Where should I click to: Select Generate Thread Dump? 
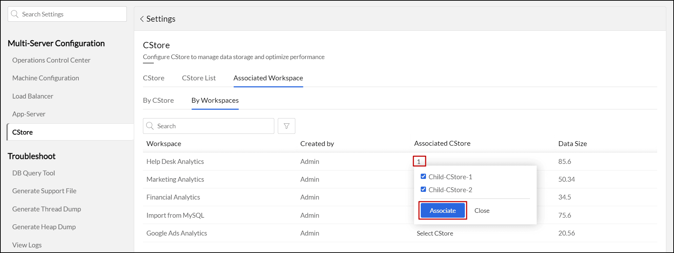point(47,209)
